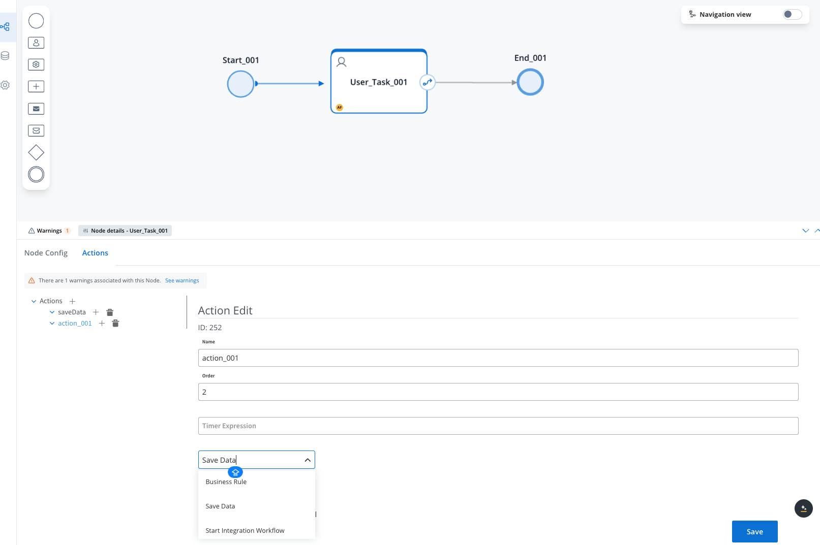Click the ID: 252 text
This screenshot has width=820, height=545.
(210, 328)
